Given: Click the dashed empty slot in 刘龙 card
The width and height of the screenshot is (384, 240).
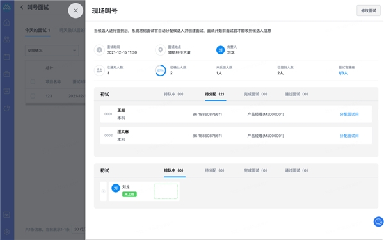Looking at the screenshot, I should 166,191.
